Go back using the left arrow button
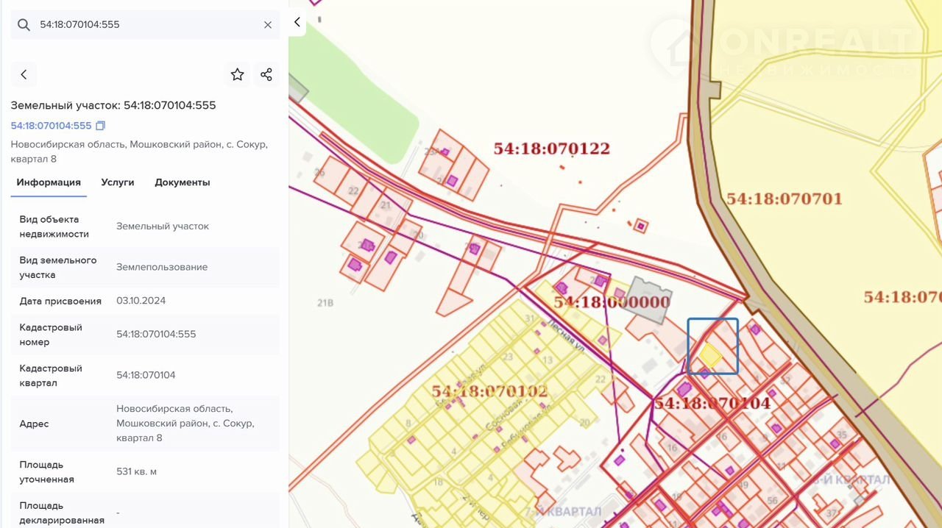This screenshot has width=942, height=528. [x=24, y=74]
